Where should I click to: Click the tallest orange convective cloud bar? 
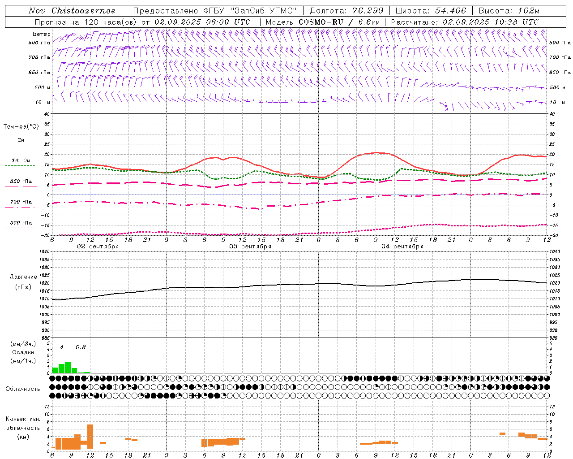tap(90, 437)
